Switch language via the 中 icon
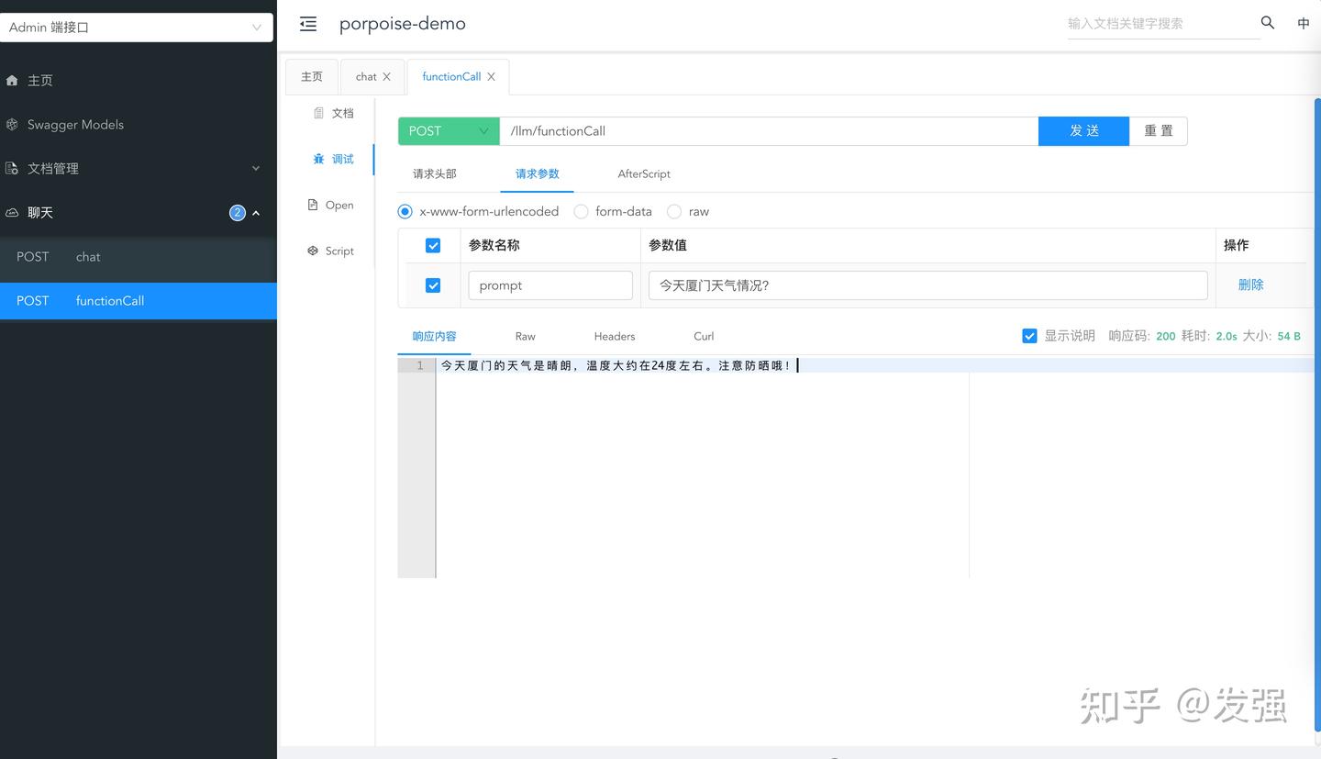 click(x=1303, y=24)
